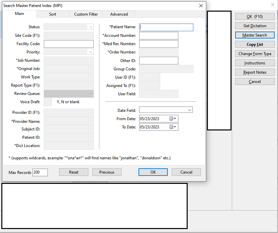Click the User Field input
The width and height of the screenshot is (278, 233).
pos(159,94)
